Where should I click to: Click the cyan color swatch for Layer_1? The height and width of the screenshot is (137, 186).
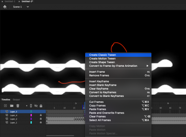(x=31, y=123)
